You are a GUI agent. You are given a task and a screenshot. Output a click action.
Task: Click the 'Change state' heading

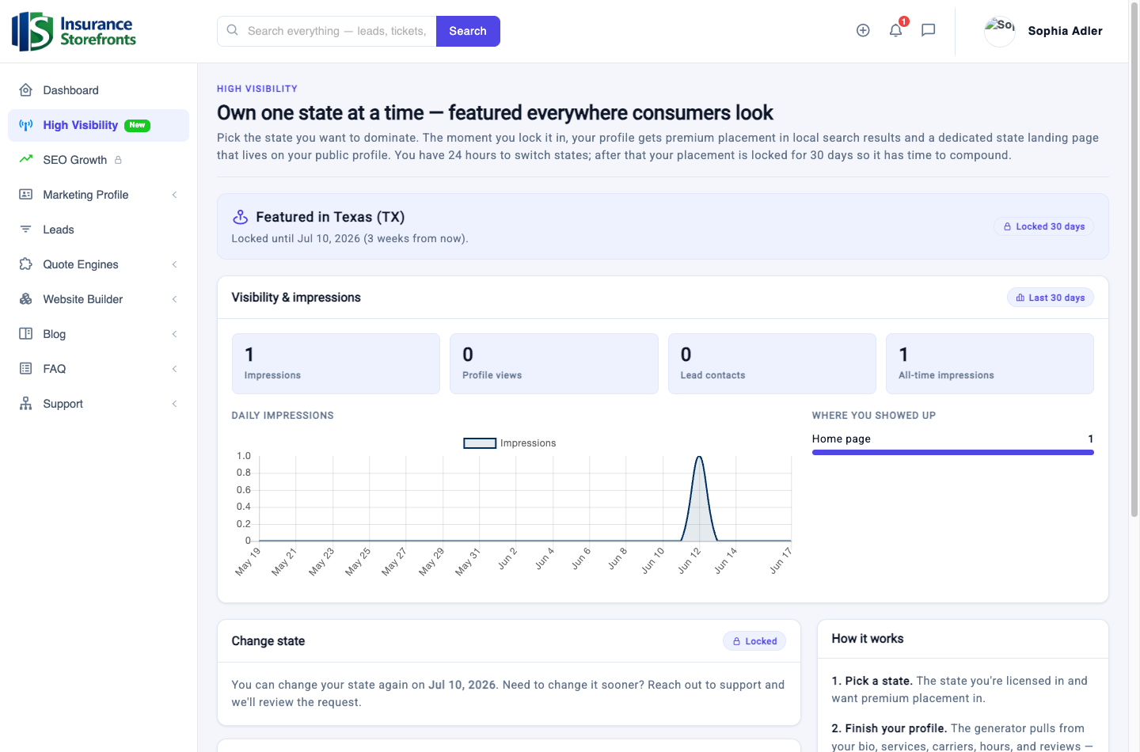tap(268, 641)
